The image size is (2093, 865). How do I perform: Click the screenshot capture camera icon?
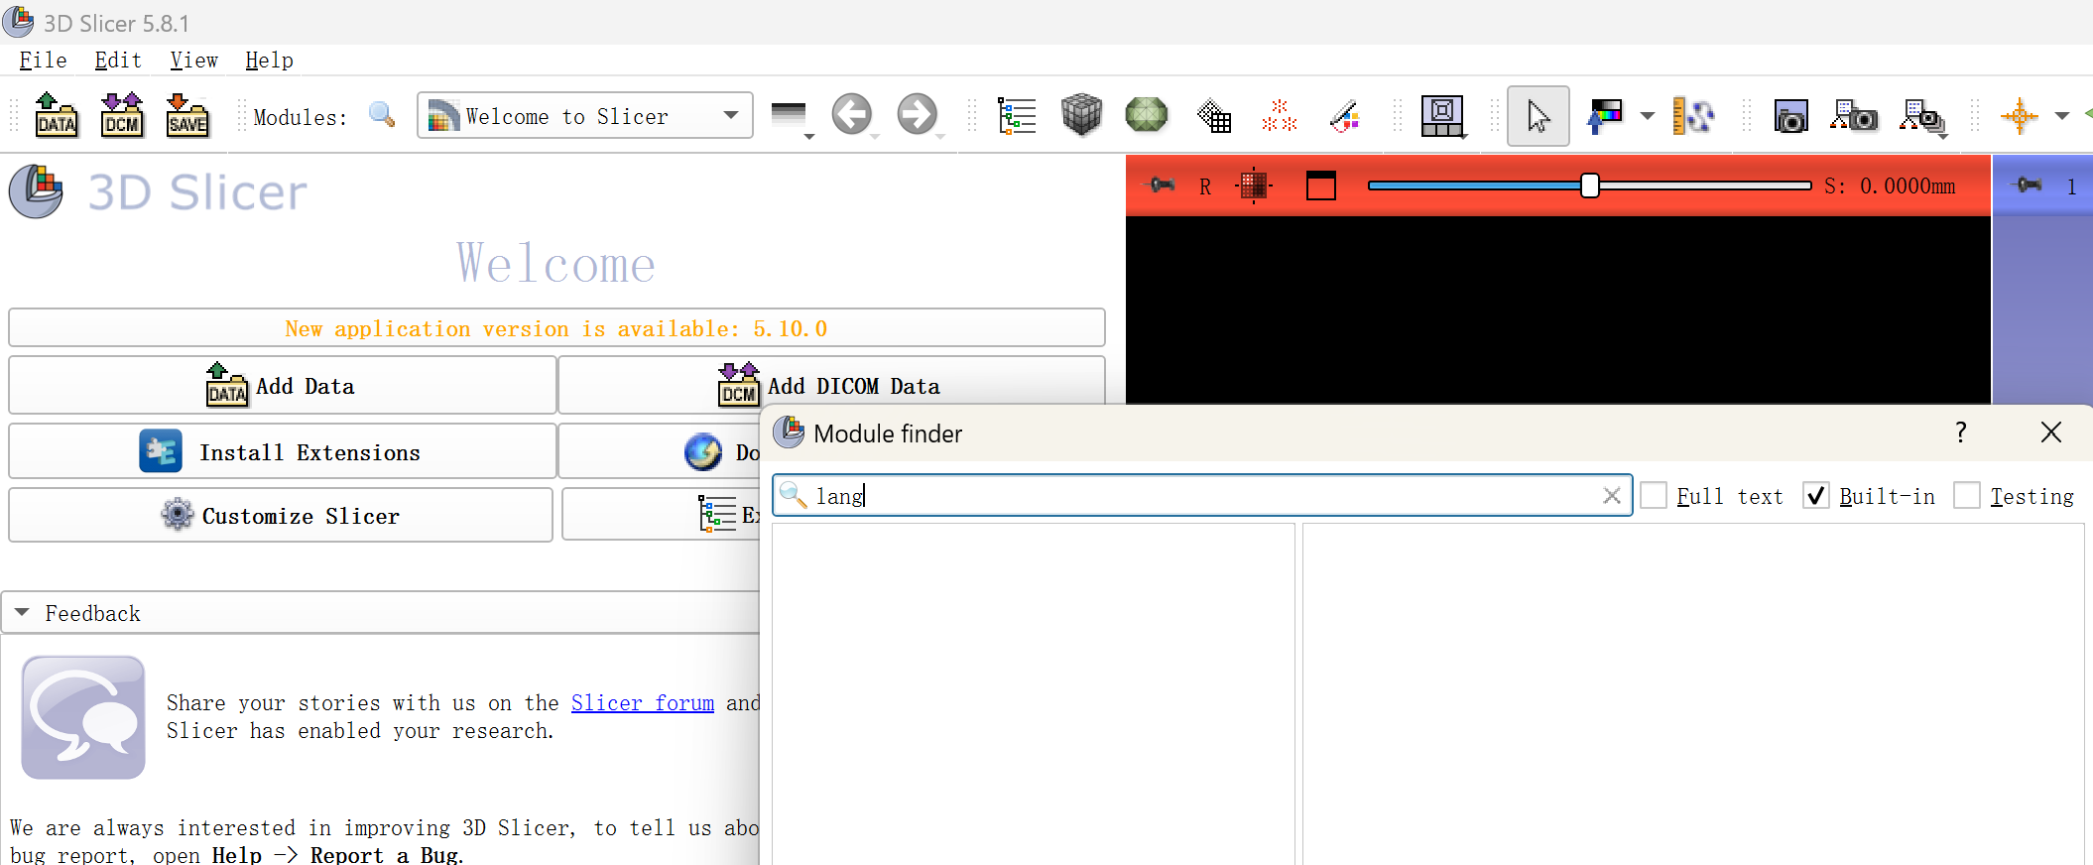point(1790,117)
